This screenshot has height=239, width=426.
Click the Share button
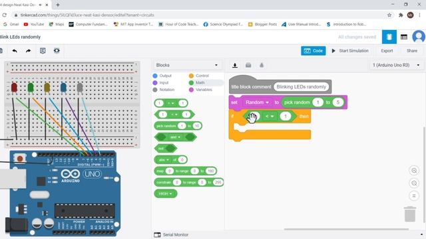[x=412, y=50]
